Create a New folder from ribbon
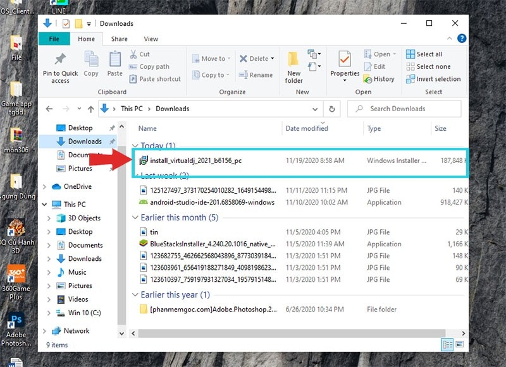The height and width of the screenshot is (367, 506). click(293, 68)
